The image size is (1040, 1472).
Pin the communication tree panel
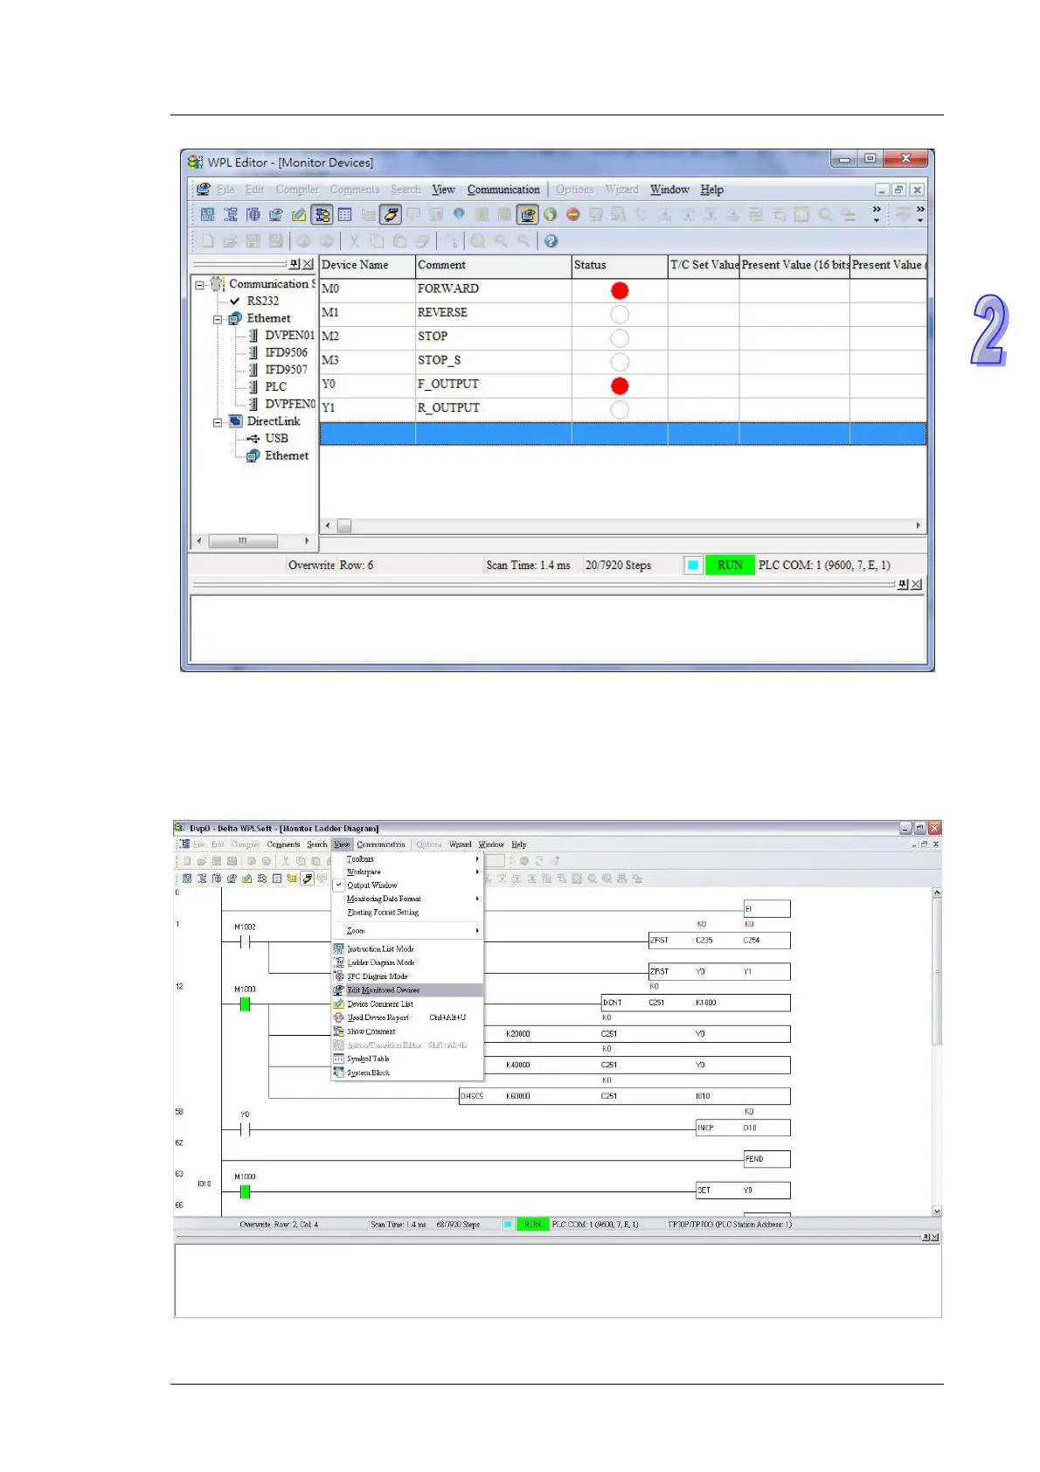pos(295,264)
